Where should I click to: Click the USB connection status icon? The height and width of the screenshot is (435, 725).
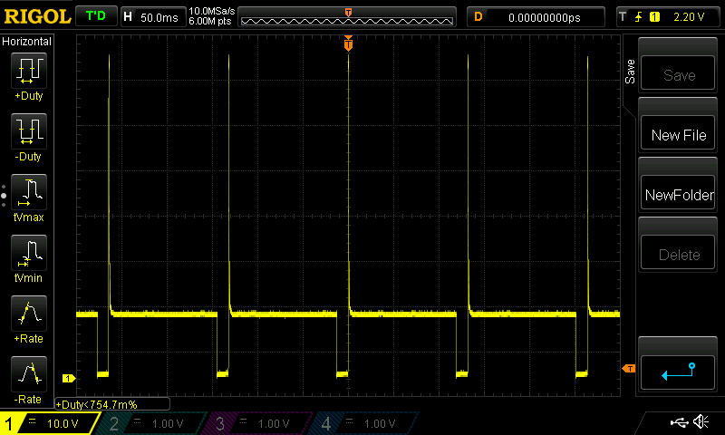[678, 422]
